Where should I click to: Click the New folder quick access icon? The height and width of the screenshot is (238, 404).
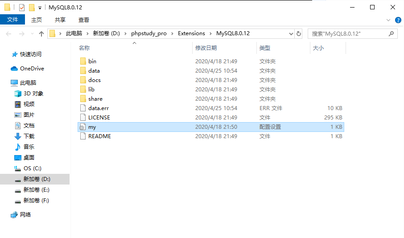point(32,8)
